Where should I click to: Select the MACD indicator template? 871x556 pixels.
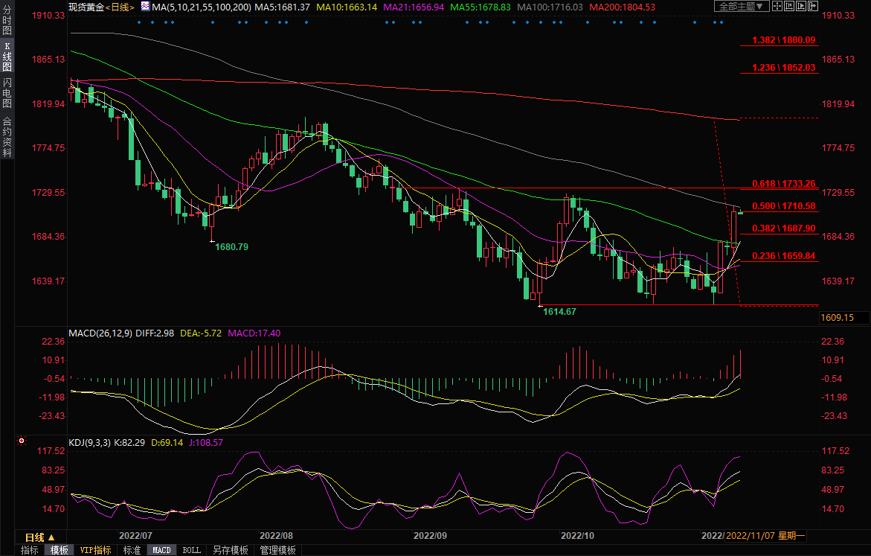pos(161,550)
